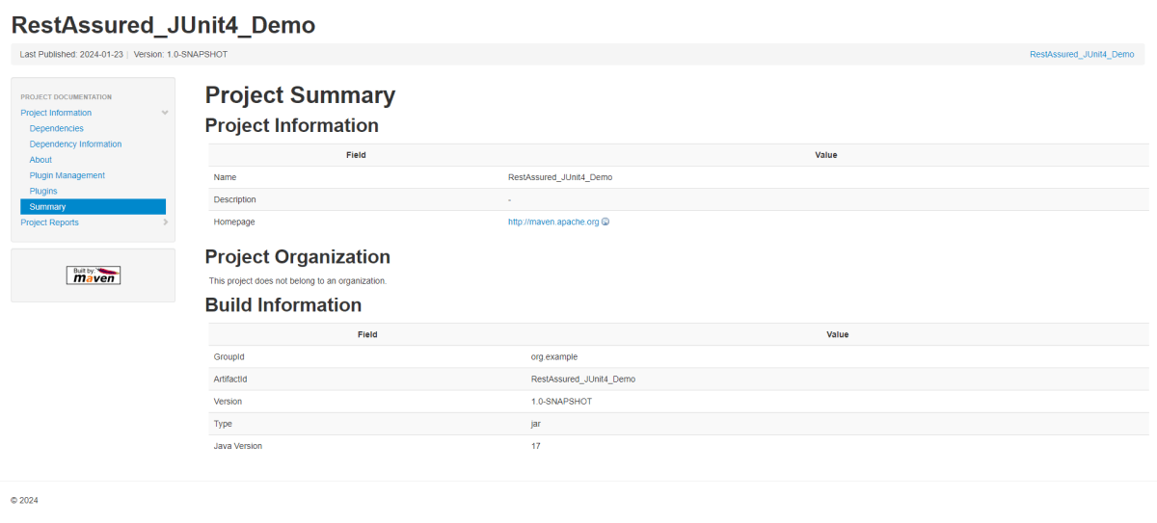Viewport: 1157px width, 523px height.
Task: Click the Project Reports sidebar link
Action: point(49,222)
